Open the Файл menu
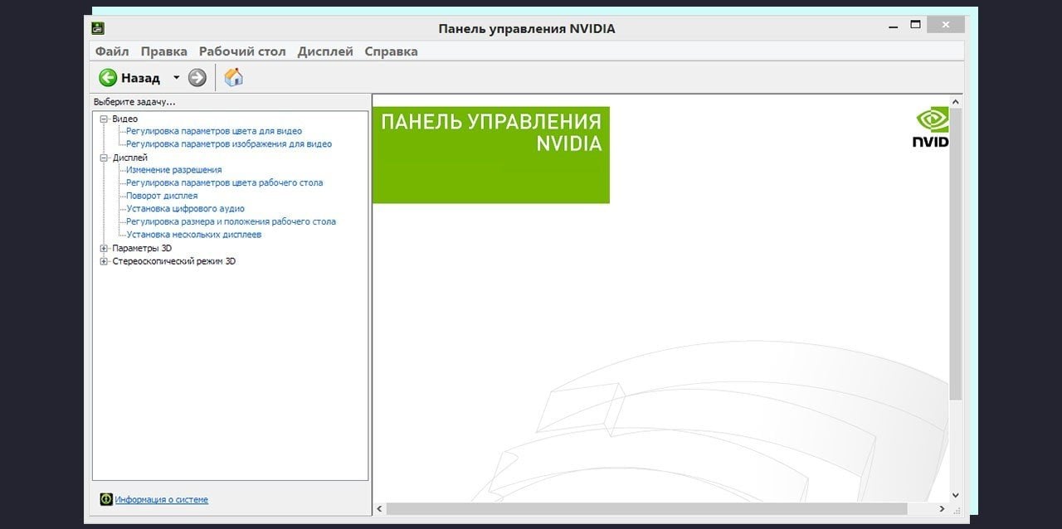Viewport: 1062px width, 529px height. 112,51
